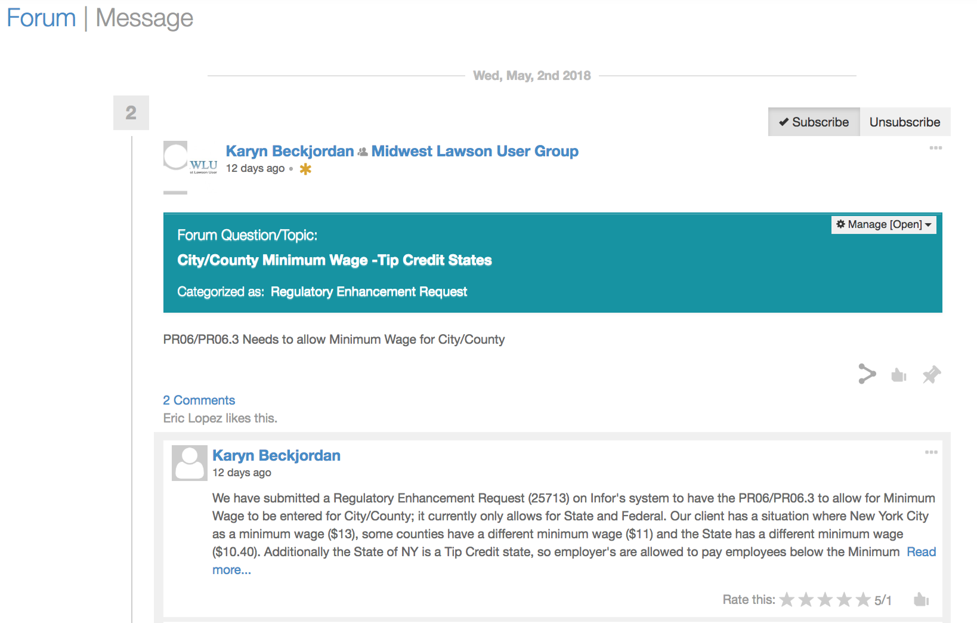
Task: Click the share icon under the post
Action: coord(867,374)
